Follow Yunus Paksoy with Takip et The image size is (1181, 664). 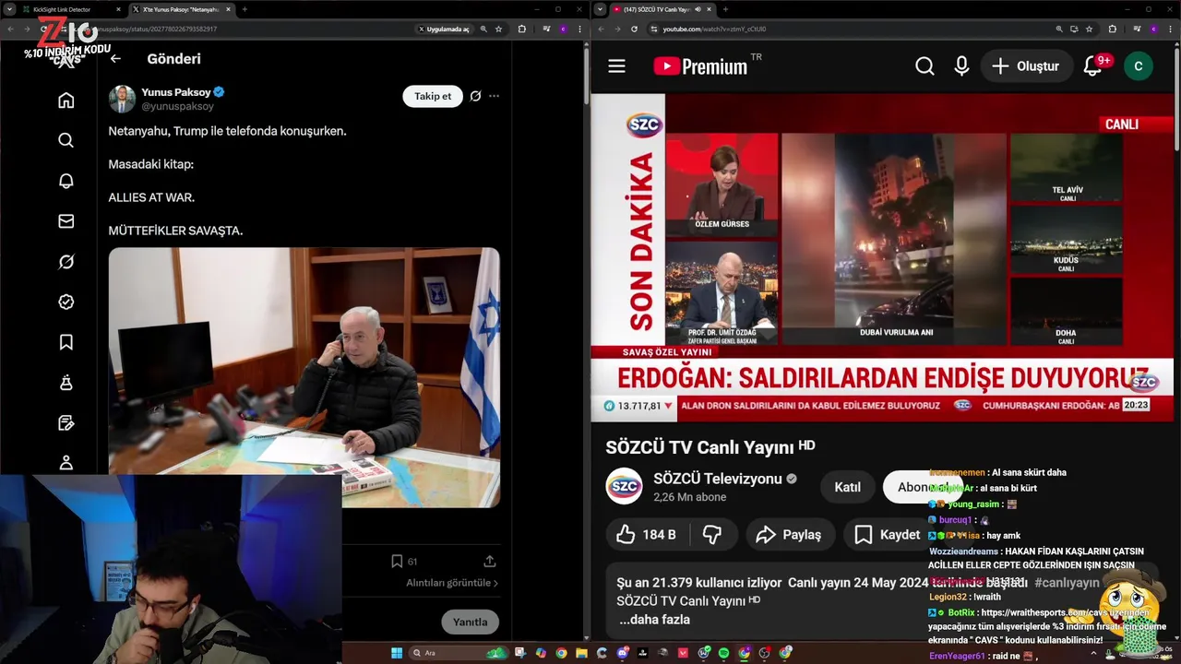(x=433, y=96)
